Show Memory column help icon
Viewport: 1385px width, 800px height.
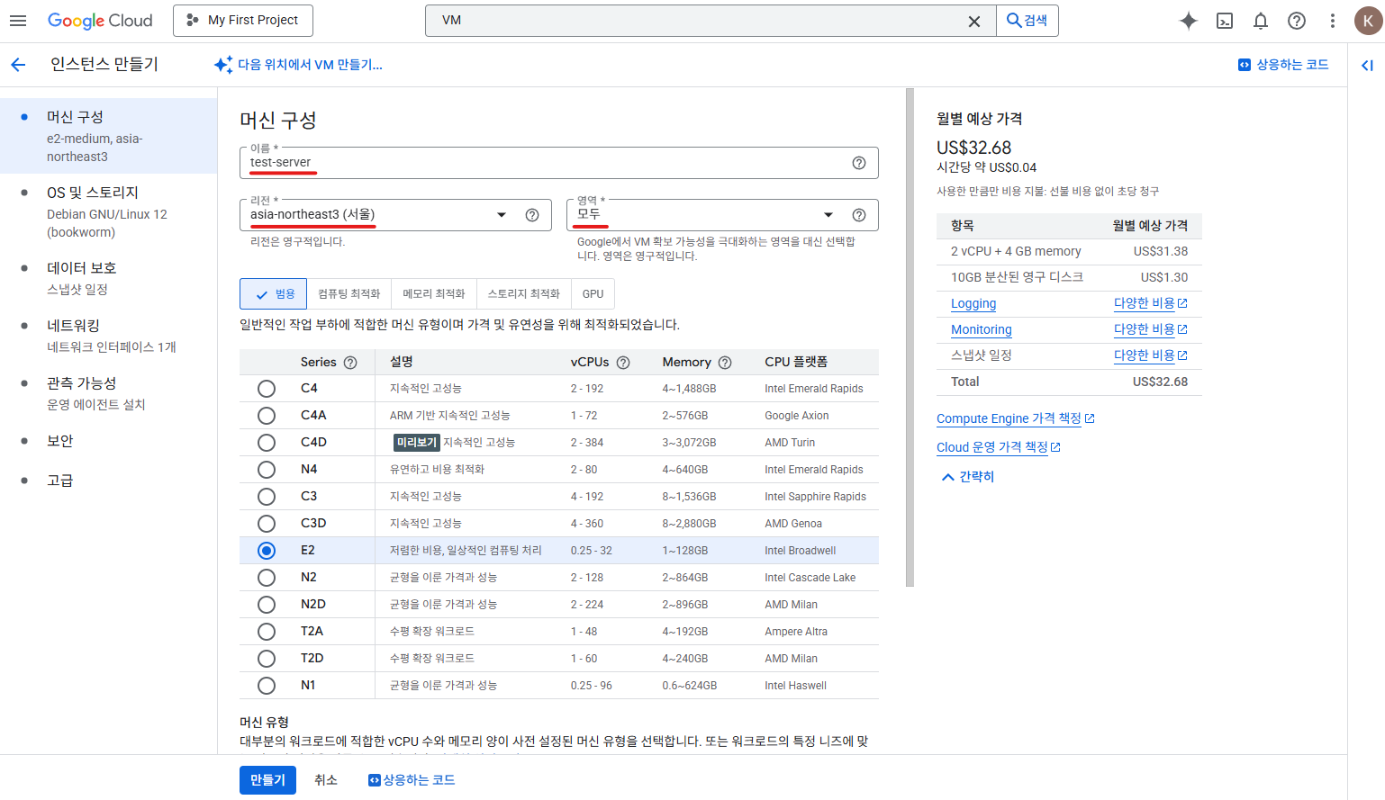tap(725, 363)
